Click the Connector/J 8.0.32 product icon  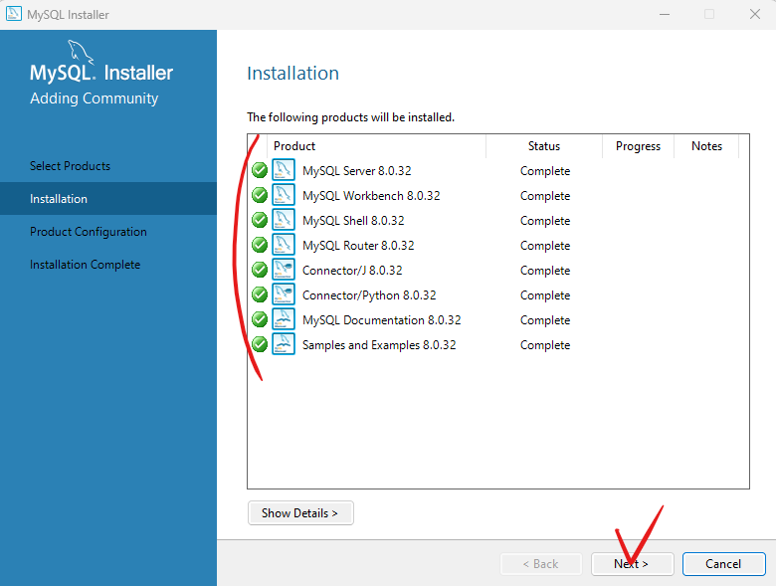tap(284, 270)
